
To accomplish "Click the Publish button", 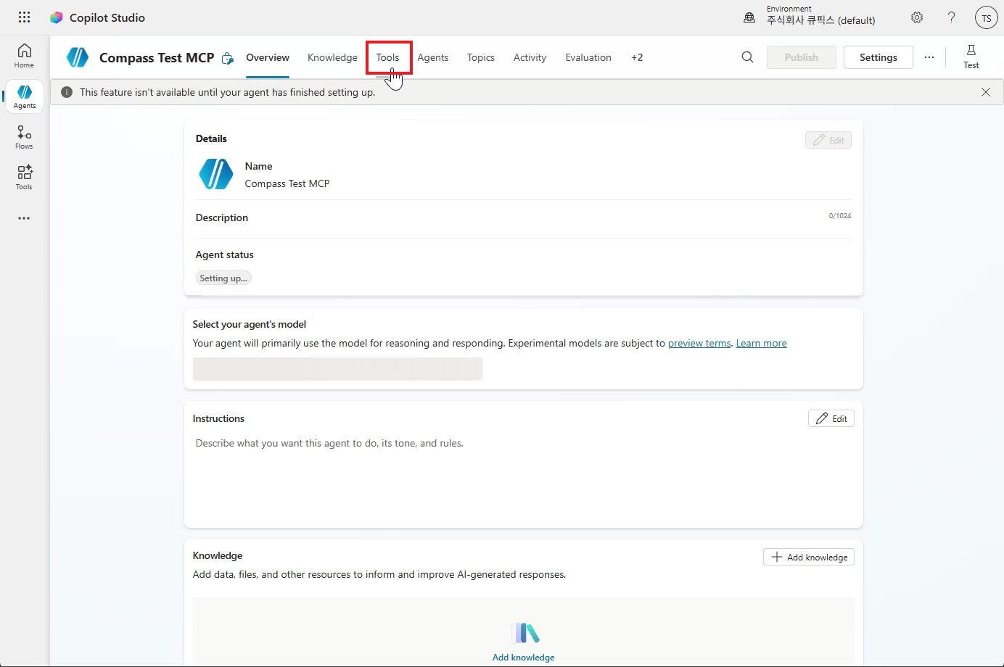I will (802, 57).
